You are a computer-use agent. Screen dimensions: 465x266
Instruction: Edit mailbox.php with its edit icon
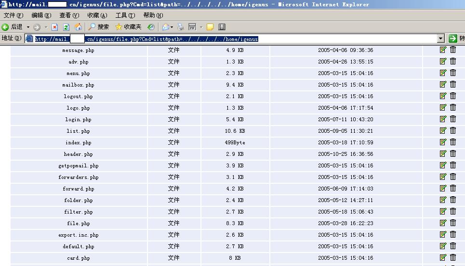point(443,84)
